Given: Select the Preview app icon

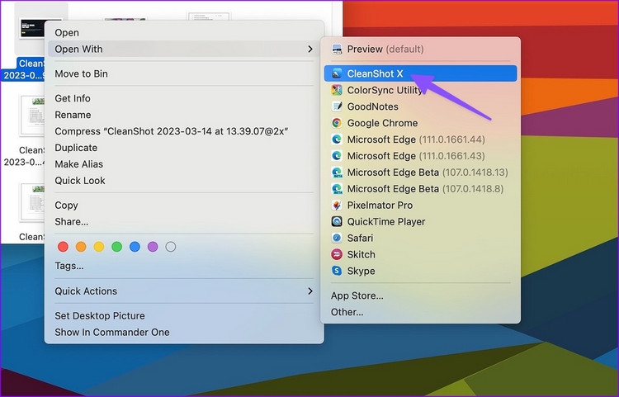Looking at the screenshot, I should (337, 49).
